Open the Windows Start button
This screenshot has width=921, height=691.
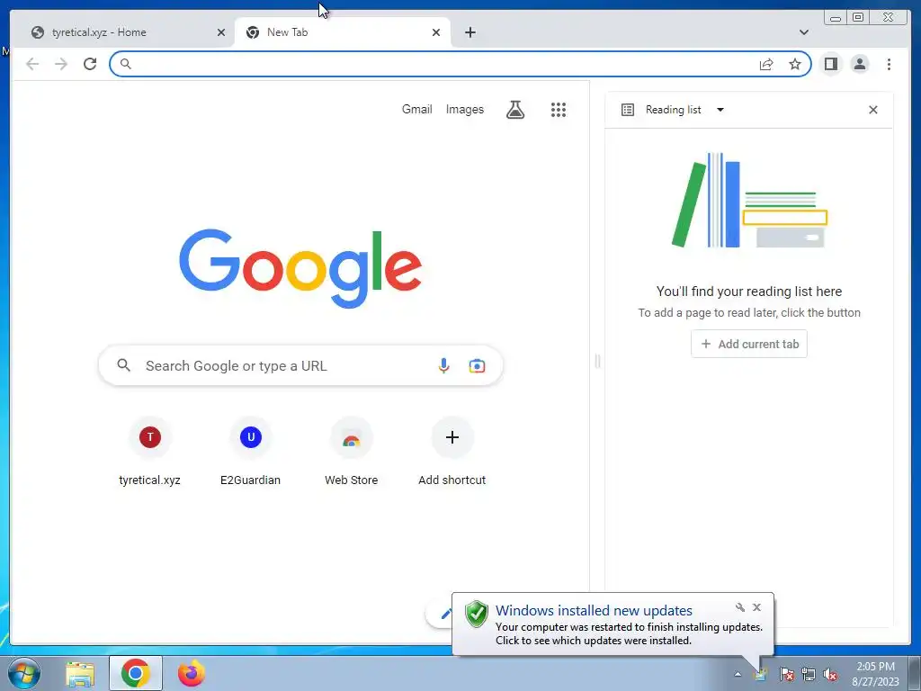tap(24, 673)
